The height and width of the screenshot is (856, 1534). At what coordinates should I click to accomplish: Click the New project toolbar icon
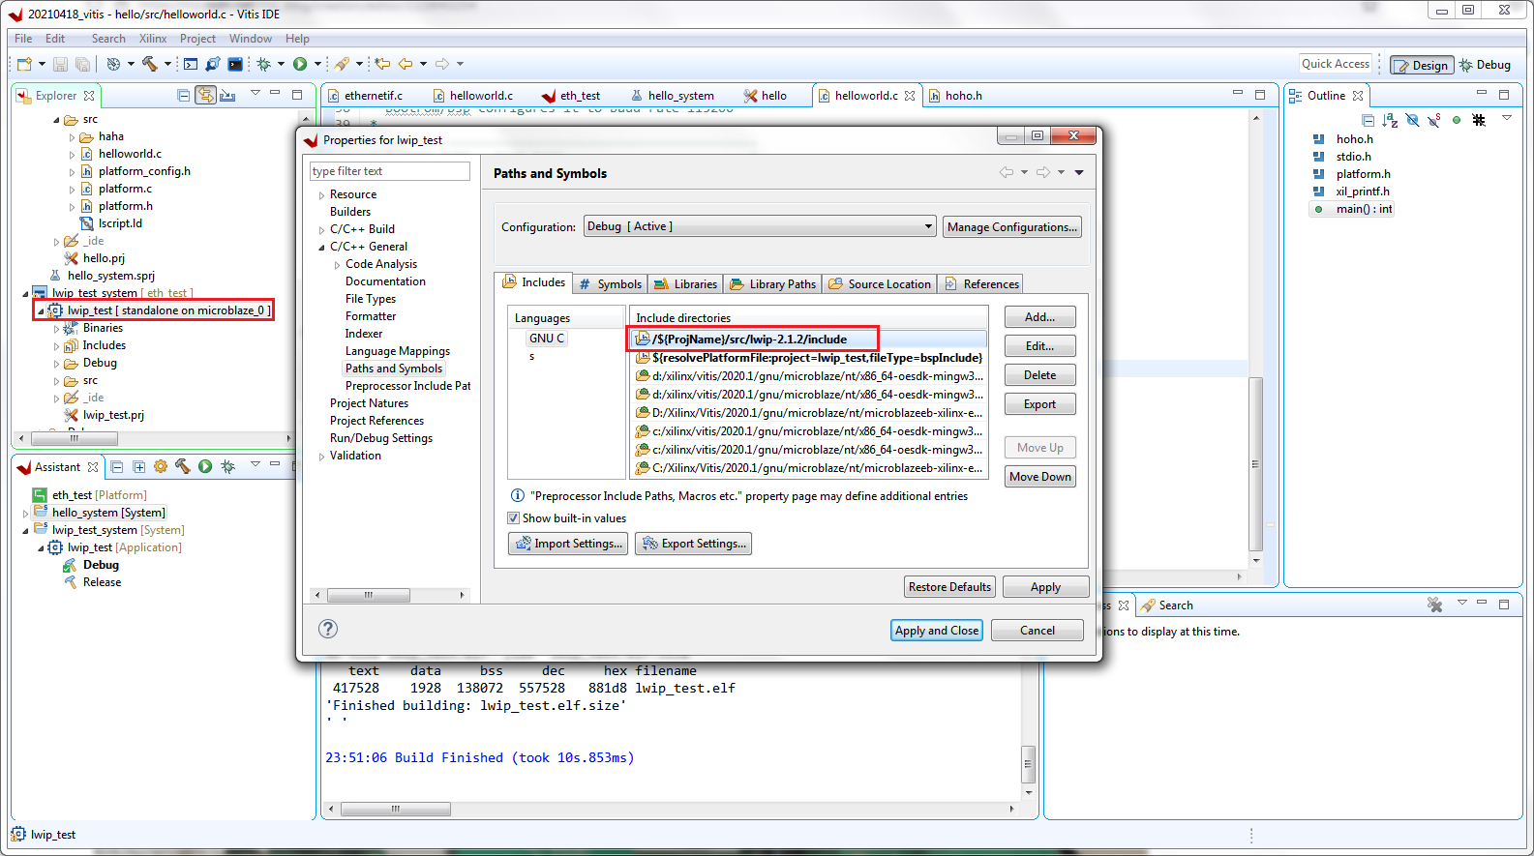24,64
